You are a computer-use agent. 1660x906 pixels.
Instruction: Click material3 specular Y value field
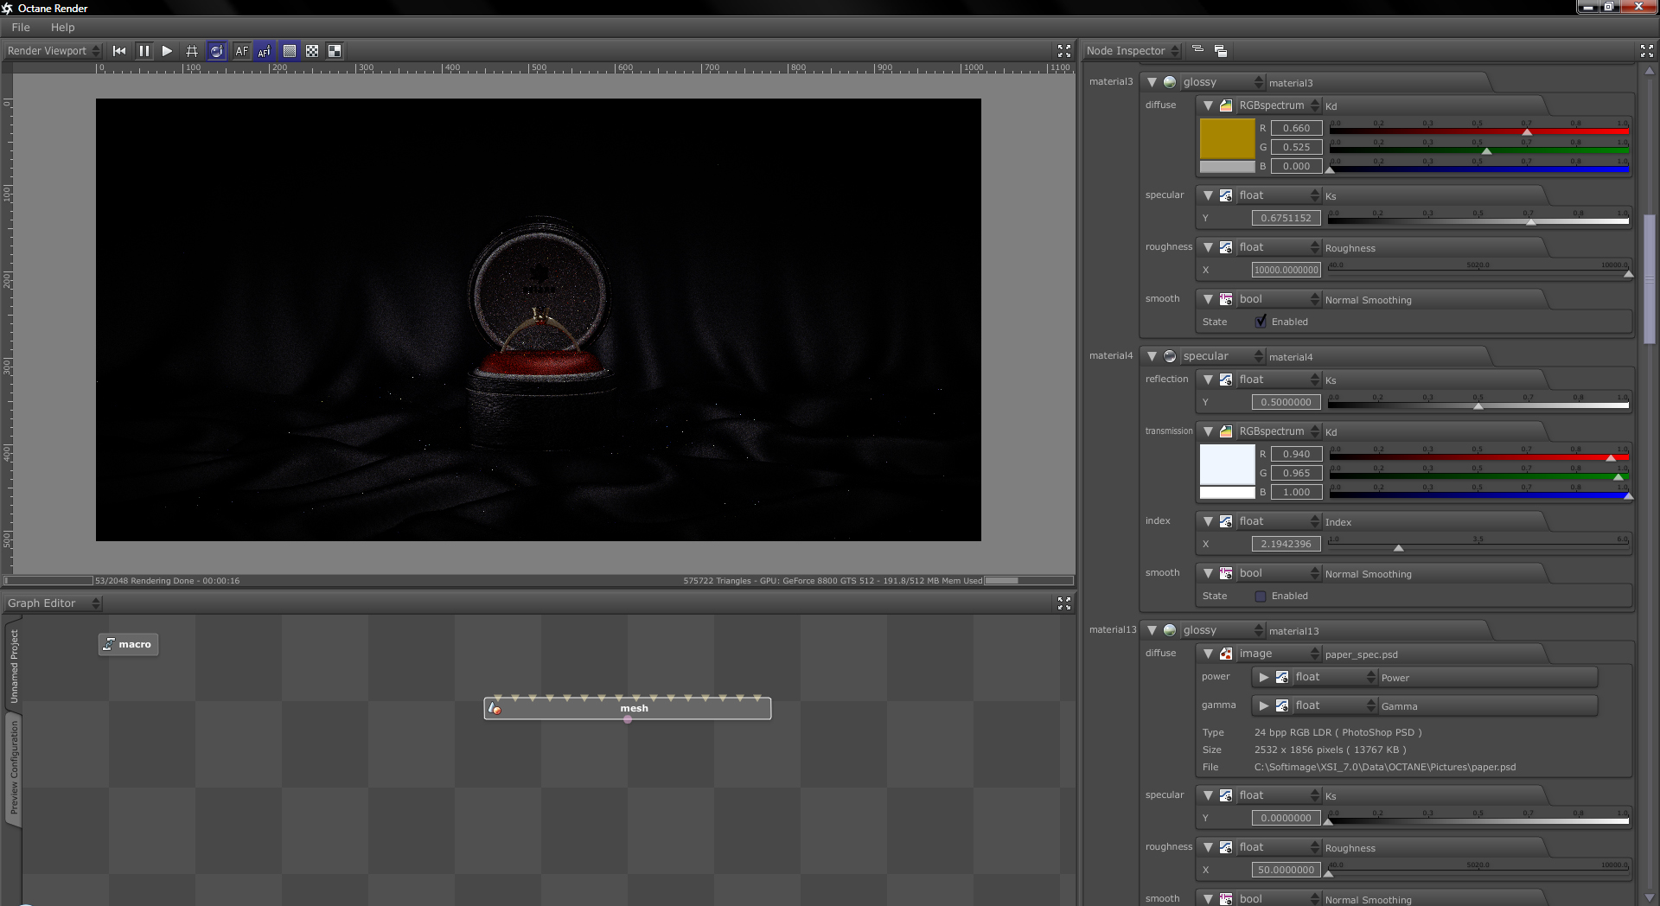[1286, 218]
